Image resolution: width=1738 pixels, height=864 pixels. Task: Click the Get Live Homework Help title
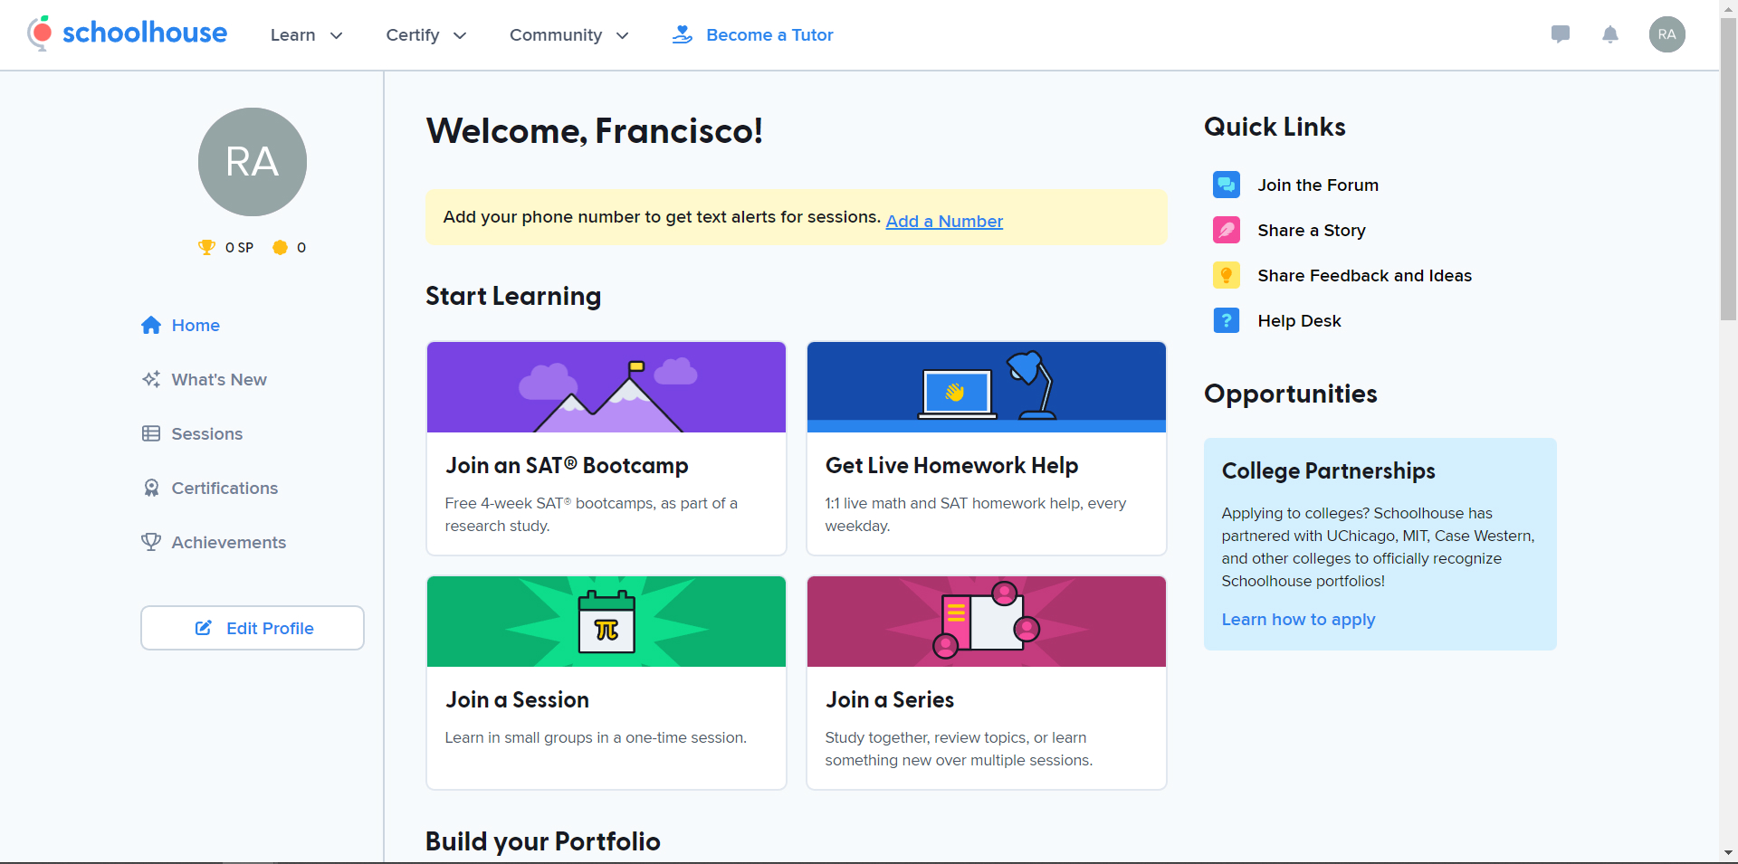(x=951, y=465)
